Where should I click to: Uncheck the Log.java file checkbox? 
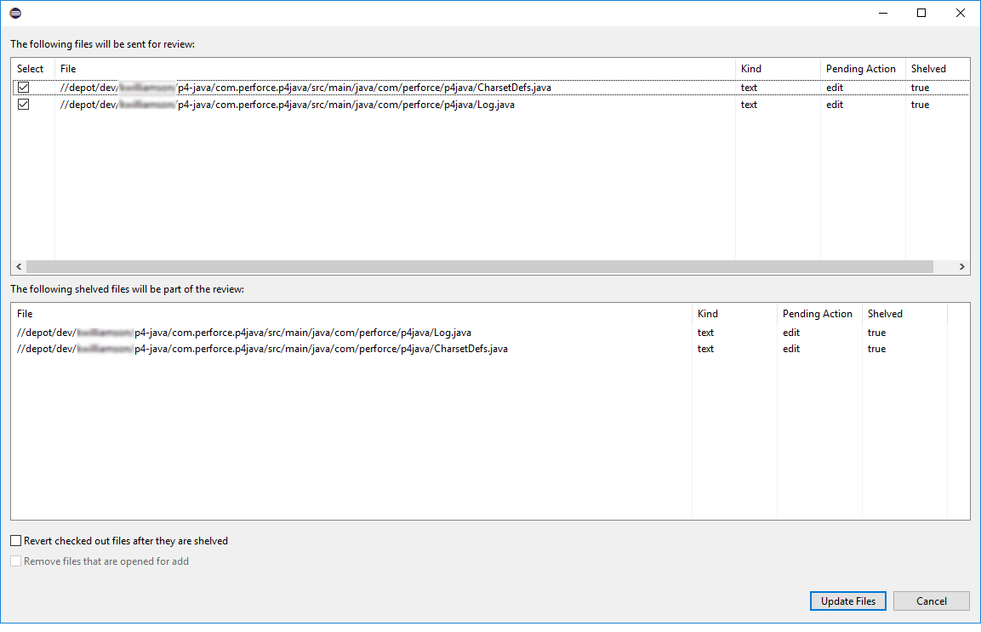pyautogui.click(x=24, y=105)
